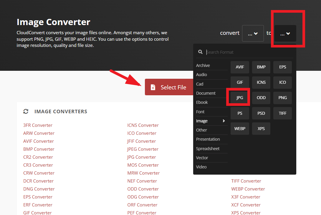Choose TIFF format button
The image size is (321, 215).
[282, 113]
